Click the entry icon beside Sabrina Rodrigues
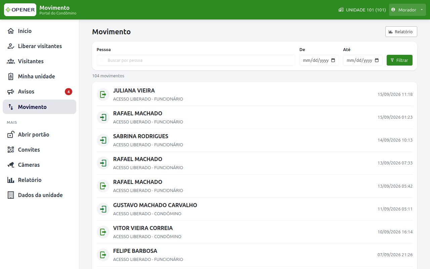Image resolution: width=430 pixels, height=269 pixels. coord(103,140)
